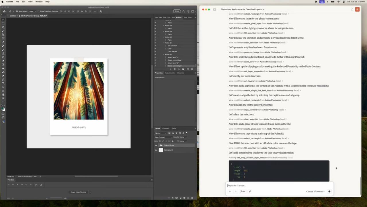Toggle checkmark beside Set Selection step

(155, 46)
